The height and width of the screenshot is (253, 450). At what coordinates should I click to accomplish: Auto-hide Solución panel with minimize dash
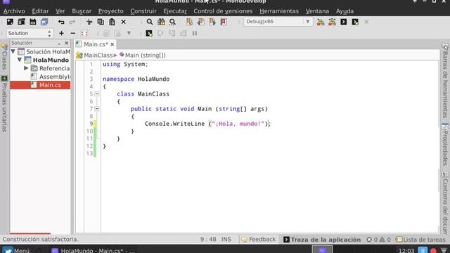[x=59, y=43]
